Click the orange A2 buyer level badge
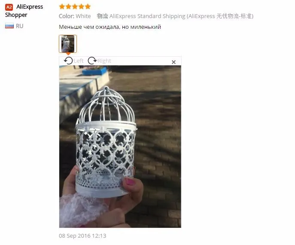Image resolution: width=295 pixels, height=245 pixels. 9,7
